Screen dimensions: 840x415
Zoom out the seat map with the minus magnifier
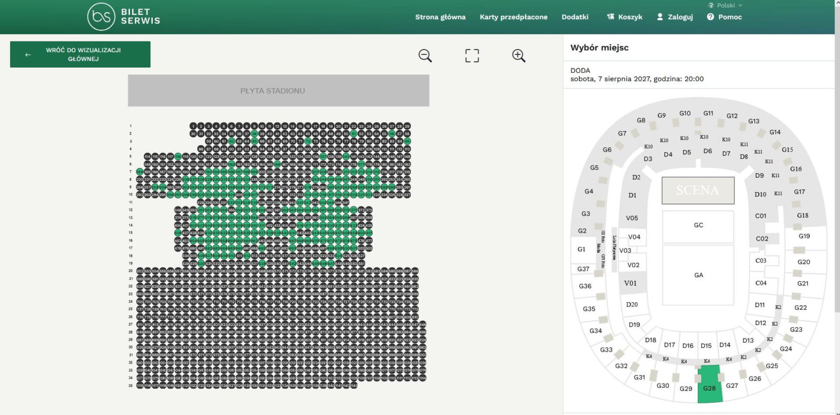pos(425,56)
